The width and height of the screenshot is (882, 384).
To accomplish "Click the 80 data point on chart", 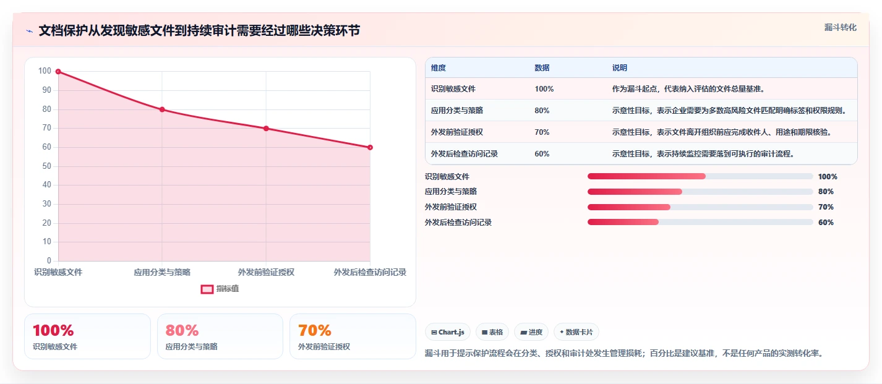I will pos(162,109).
